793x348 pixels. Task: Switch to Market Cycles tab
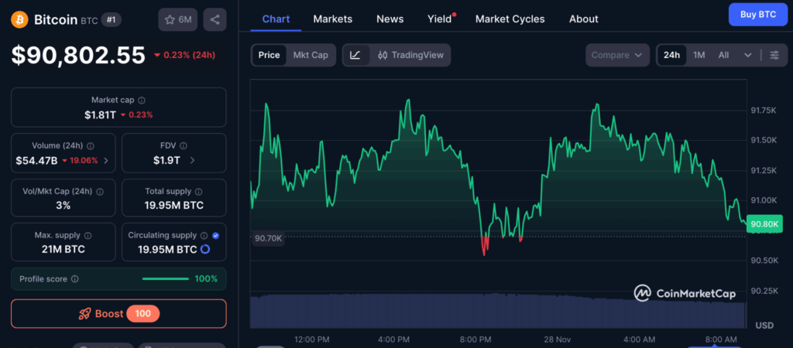[510, 19]
